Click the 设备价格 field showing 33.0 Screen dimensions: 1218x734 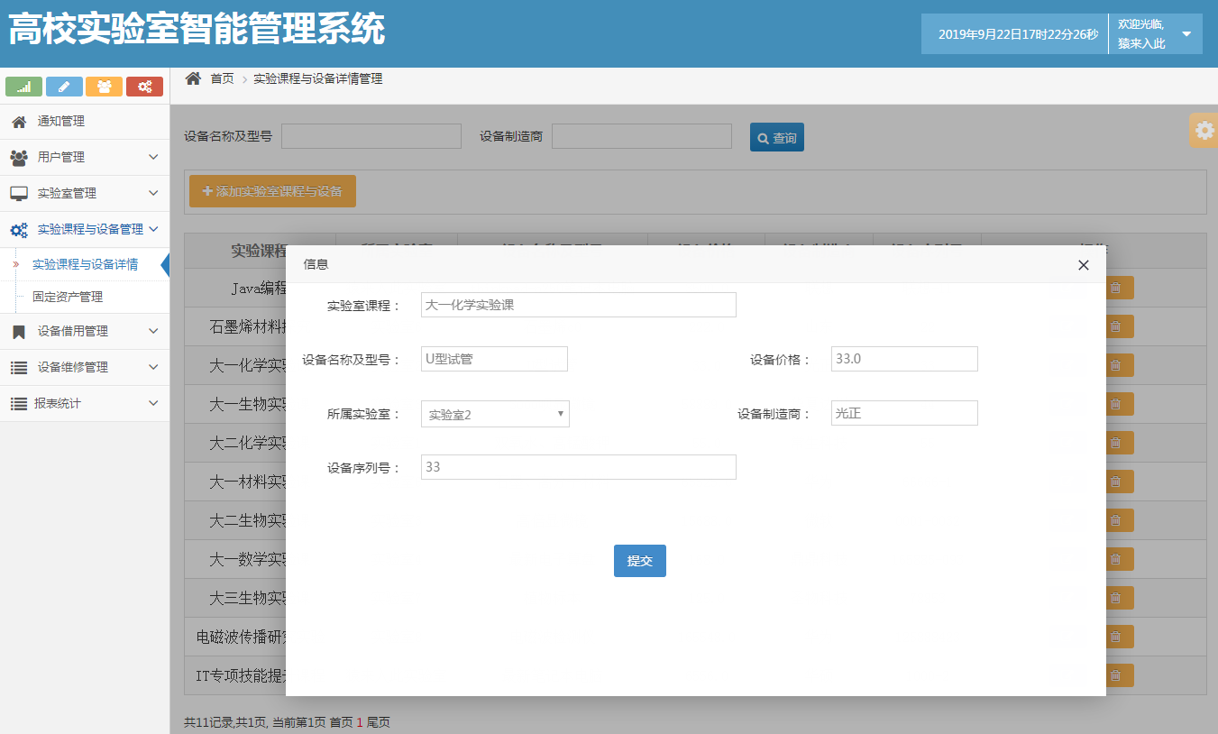pyautogui.click(x=904, y=359)
